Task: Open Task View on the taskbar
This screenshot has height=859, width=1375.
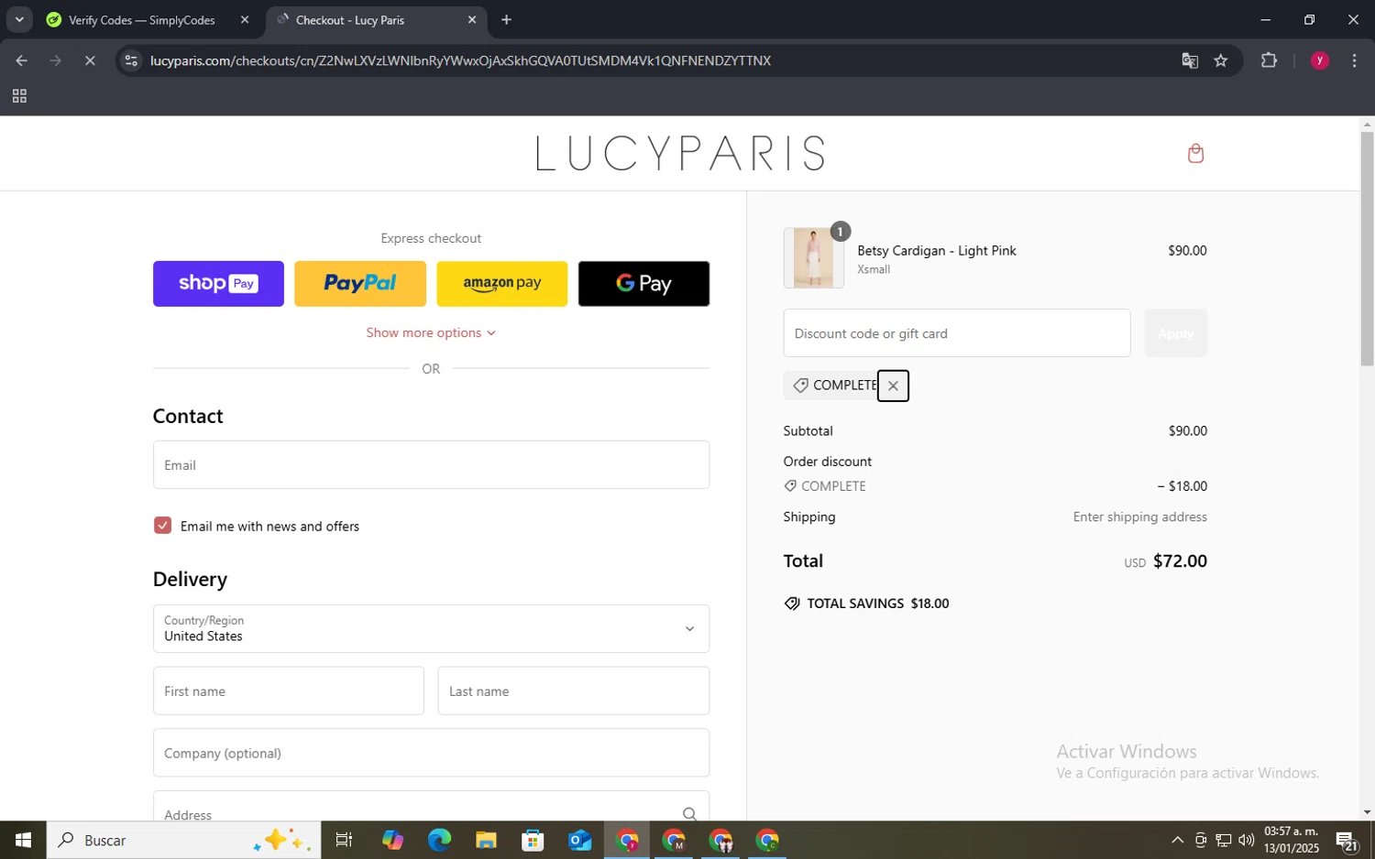Action: click(x=345, y=840)
